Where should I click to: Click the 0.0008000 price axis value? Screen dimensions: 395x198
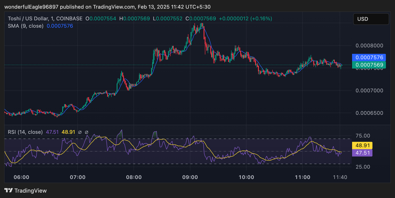(369, 45)
